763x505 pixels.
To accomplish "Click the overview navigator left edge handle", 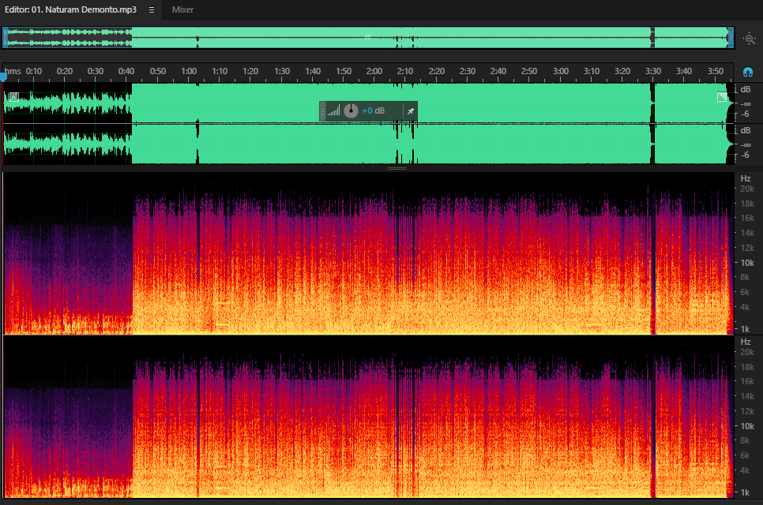I will pyautogui.click(x=5, y=37).
